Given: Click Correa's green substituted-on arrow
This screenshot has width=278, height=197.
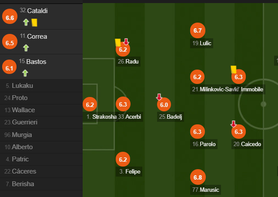Looking at the screenshot, I should point(26,47).
